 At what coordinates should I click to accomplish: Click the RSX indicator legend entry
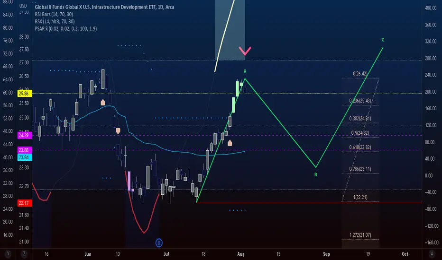[x=55, y=21]
